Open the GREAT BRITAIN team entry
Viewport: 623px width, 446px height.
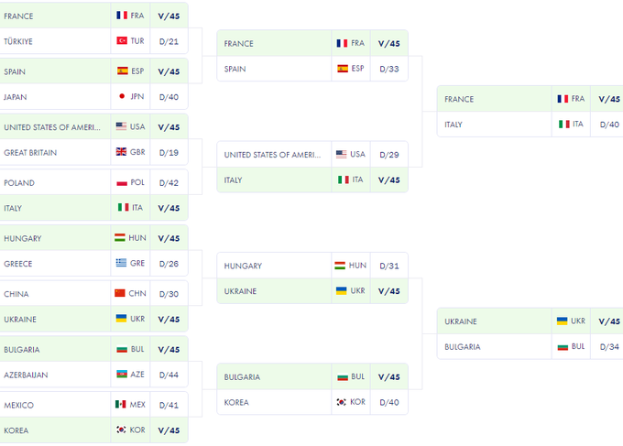30,153
